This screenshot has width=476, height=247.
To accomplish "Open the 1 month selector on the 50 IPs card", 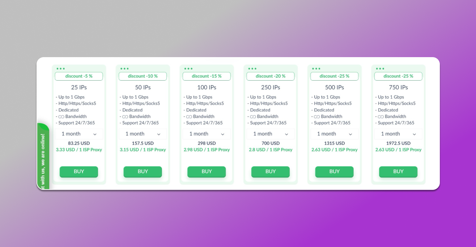I will point(143,134).
